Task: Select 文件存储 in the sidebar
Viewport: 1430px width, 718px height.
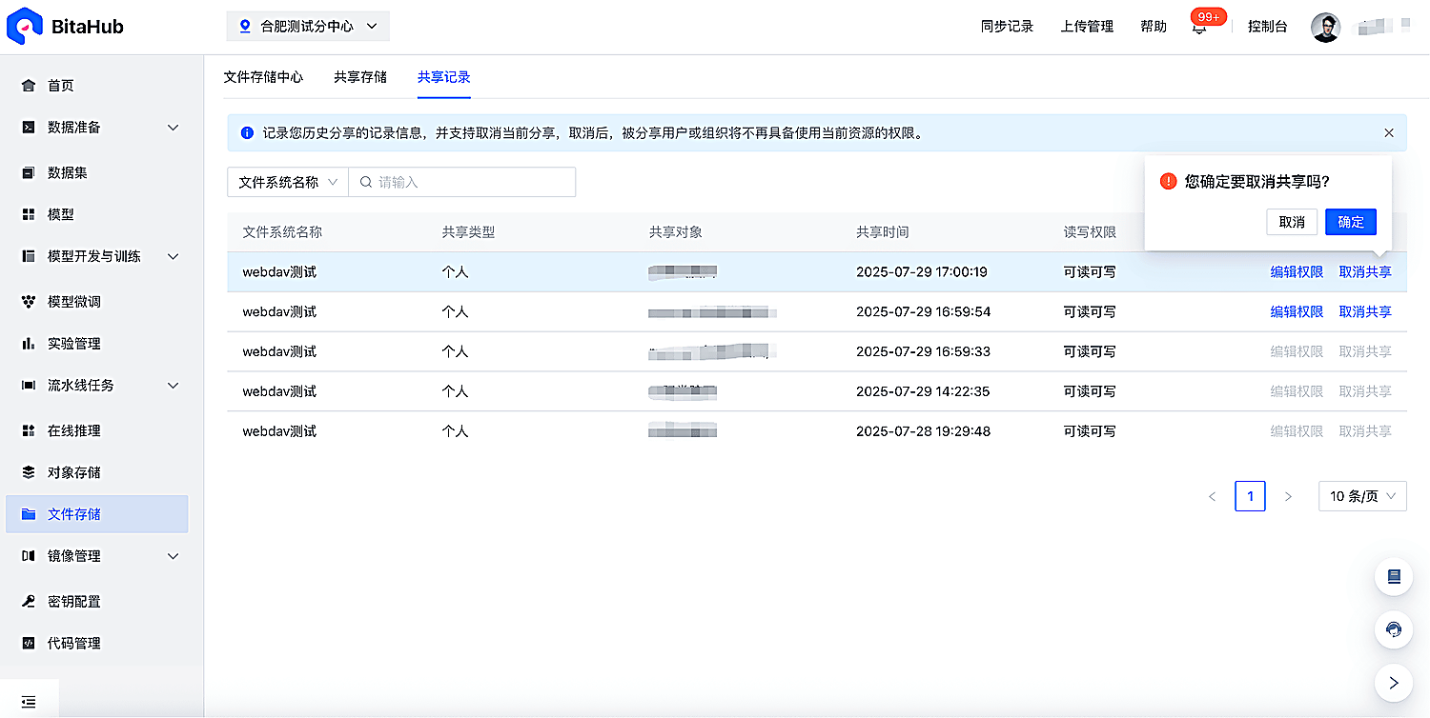Action: tap(96, 514)
